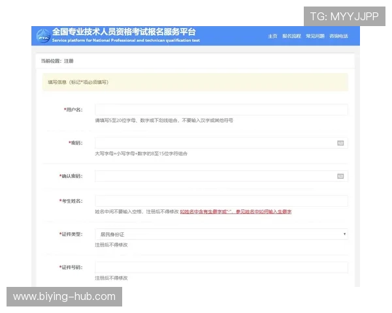Click keyboard icon in 确认密码 field
This screenshot has width=392, height=313.
coord(340,176)
